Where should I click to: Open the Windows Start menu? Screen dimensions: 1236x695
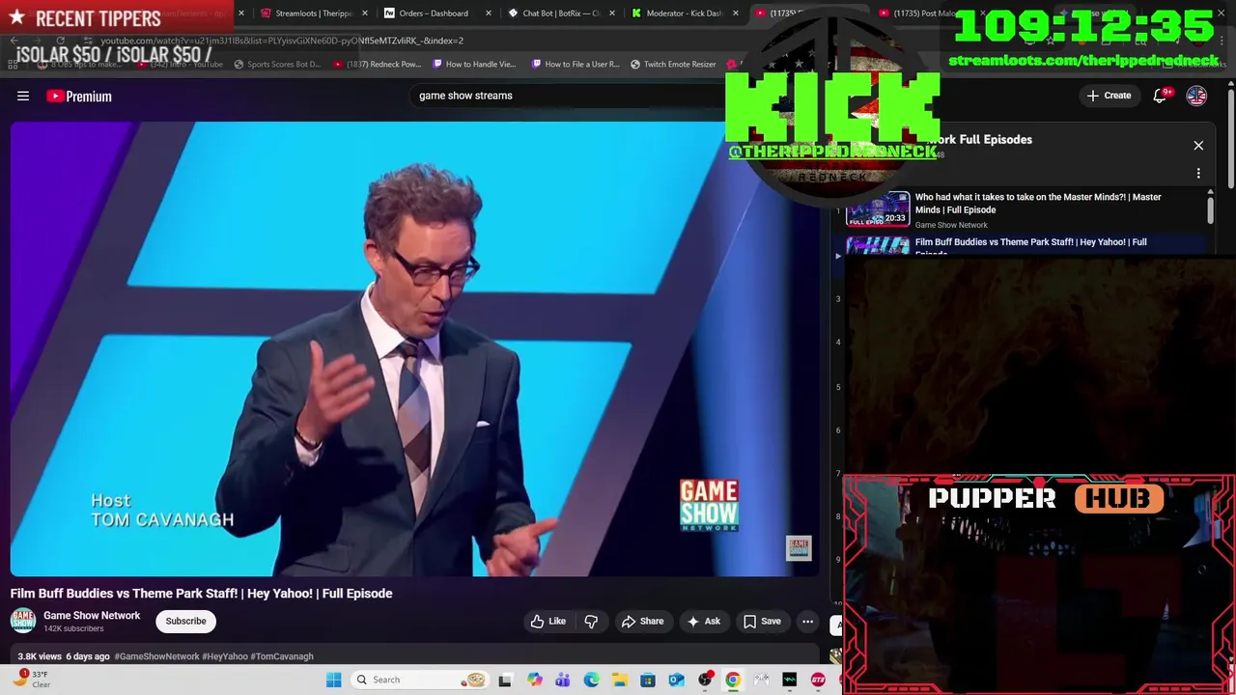pos(334,680)
